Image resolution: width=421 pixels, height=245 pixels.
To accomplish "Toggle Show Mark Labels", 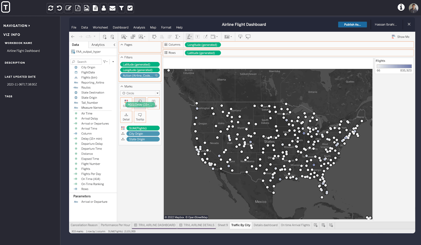I will tap(198, 37).
